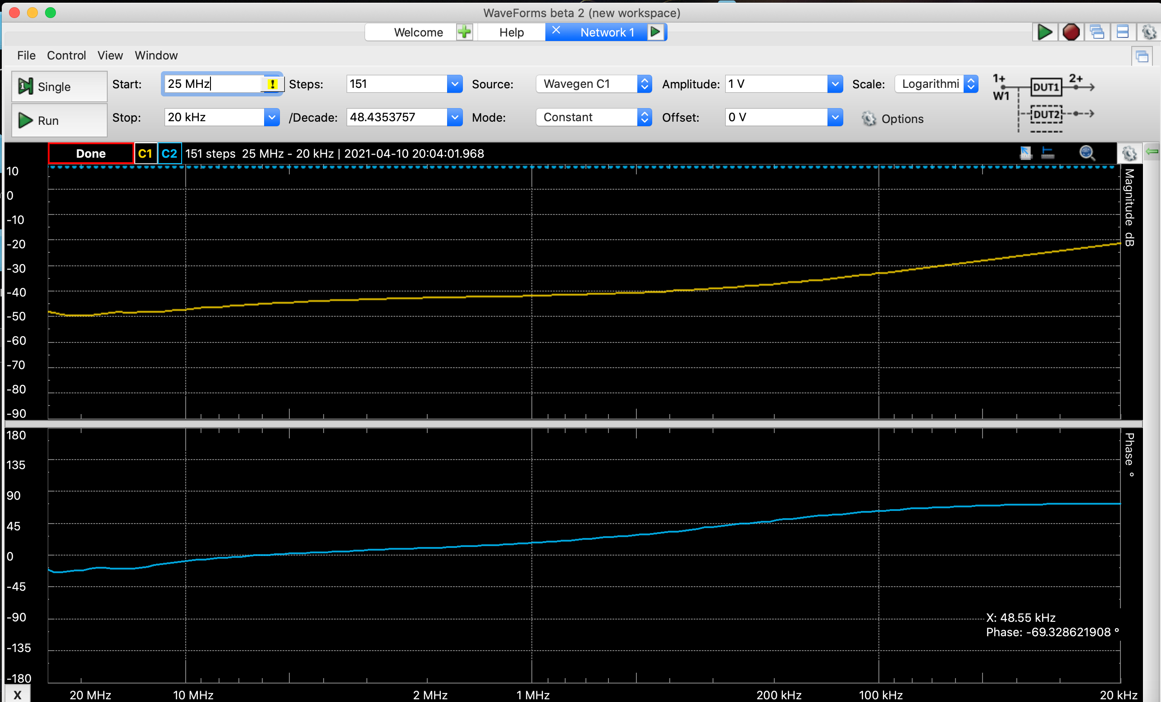
Task: Click the magnifier zoom icon on plot
Action: pyautogui.click(x=1087, y=153)
